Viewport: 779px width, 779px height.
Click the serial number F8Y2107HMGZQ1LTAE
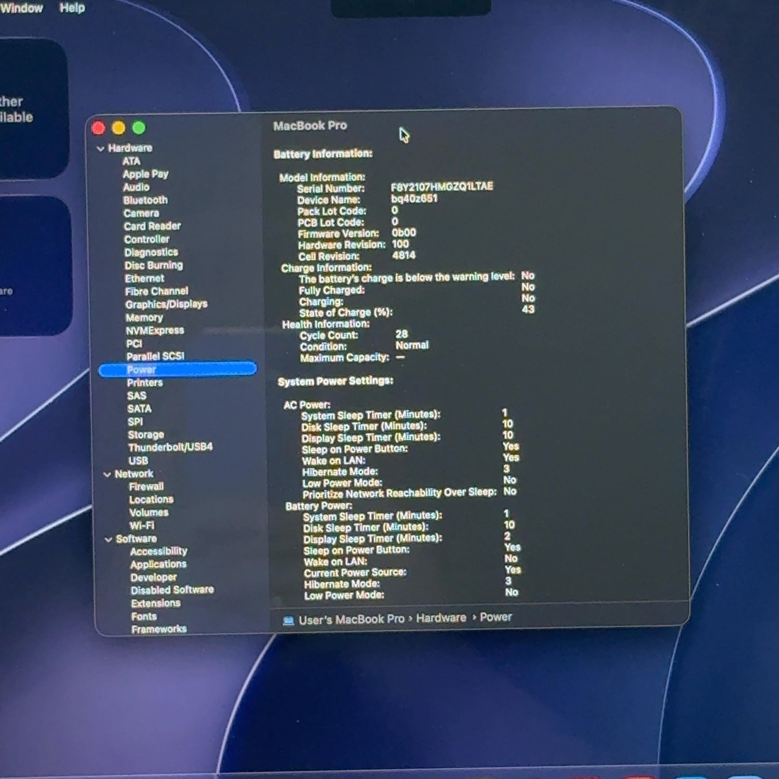coord(442,186)
